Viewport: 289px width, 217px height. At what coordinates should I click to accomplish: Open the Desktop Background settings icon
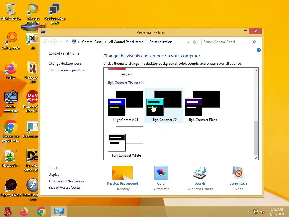(122, 173)
